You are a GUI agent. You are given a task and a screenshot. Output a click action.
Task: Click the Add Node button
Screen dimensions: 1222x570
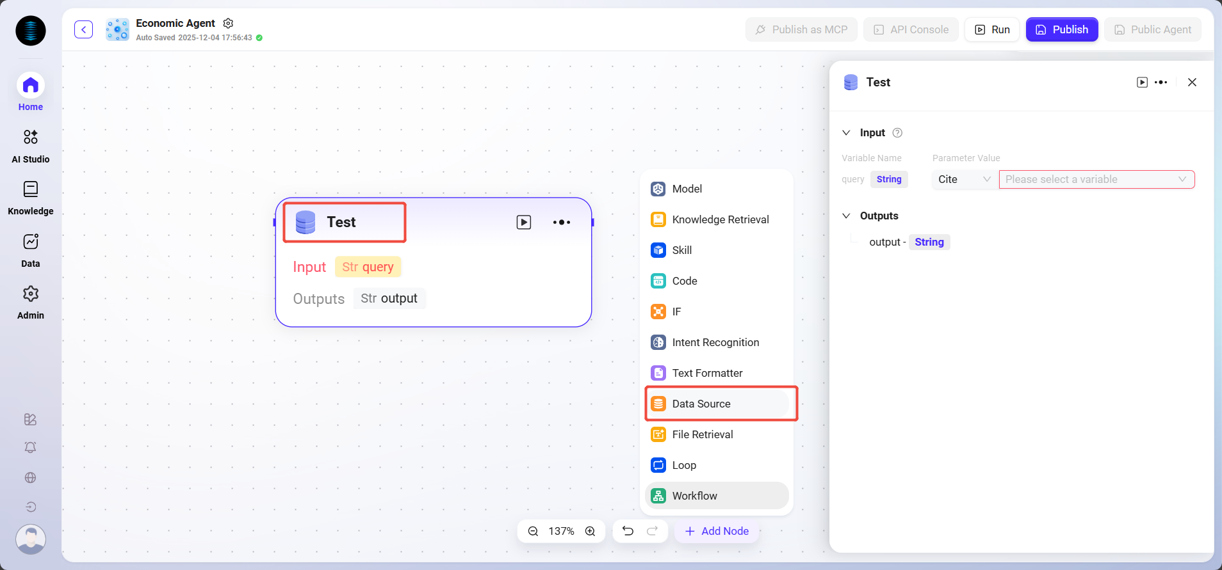[x=717, y=531]
